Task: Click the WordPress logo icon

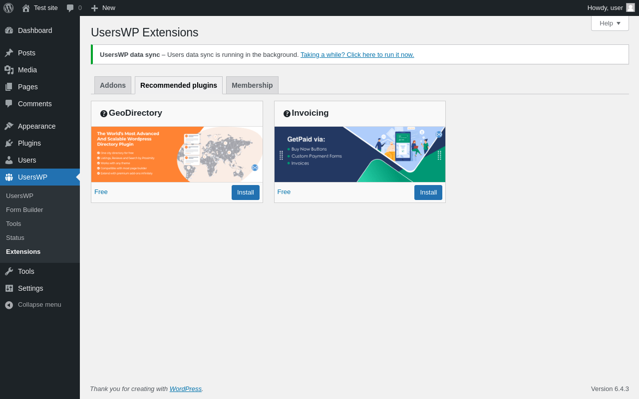Action: (x=8, y=8)
